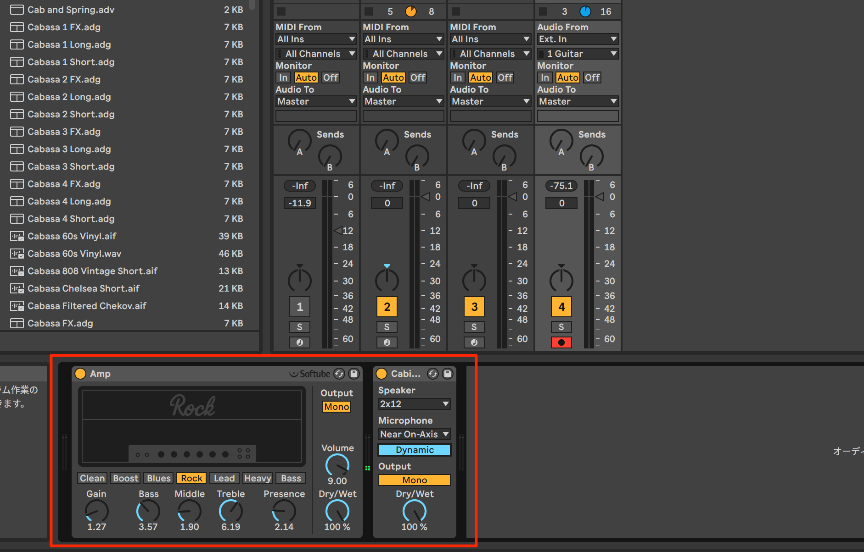This screenshot has width=864, height=552.
Task: Solo track 3
Action: [474, 327]
